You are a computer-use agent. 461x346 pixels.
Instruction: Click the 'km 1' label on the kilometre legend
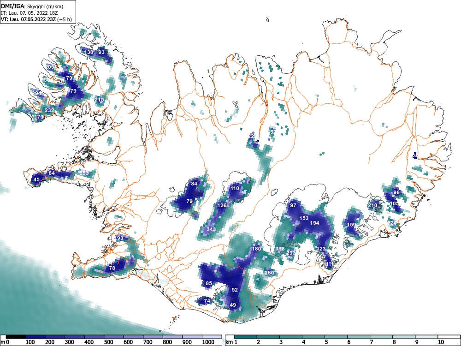232,342
